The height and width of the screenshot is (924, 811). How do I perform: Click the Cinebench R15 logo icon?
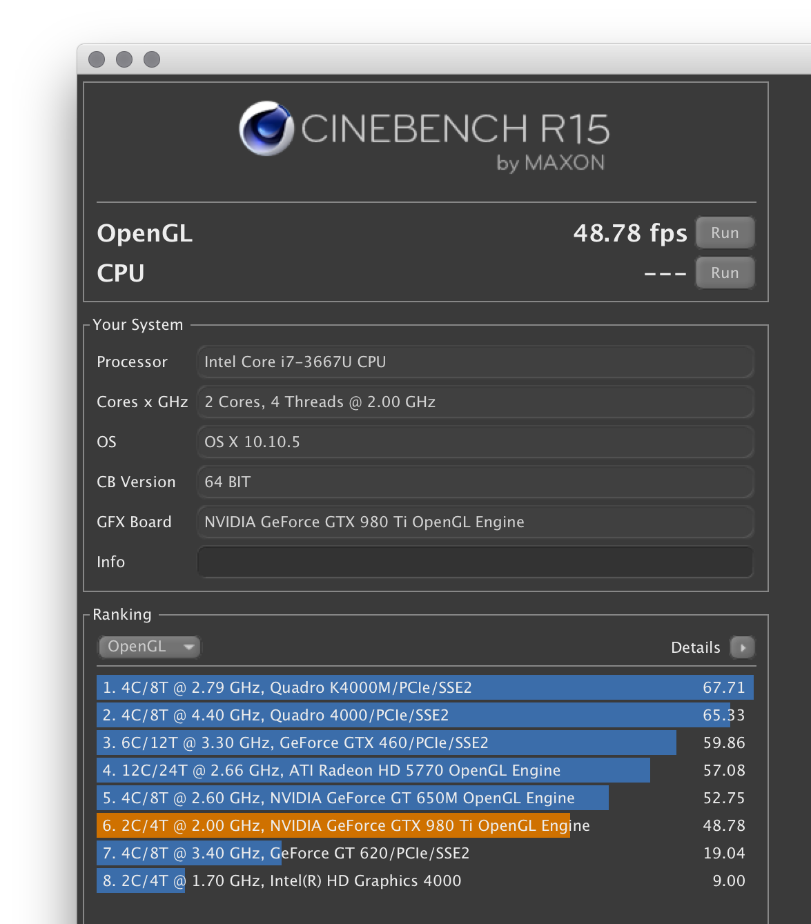pos(266,128)
